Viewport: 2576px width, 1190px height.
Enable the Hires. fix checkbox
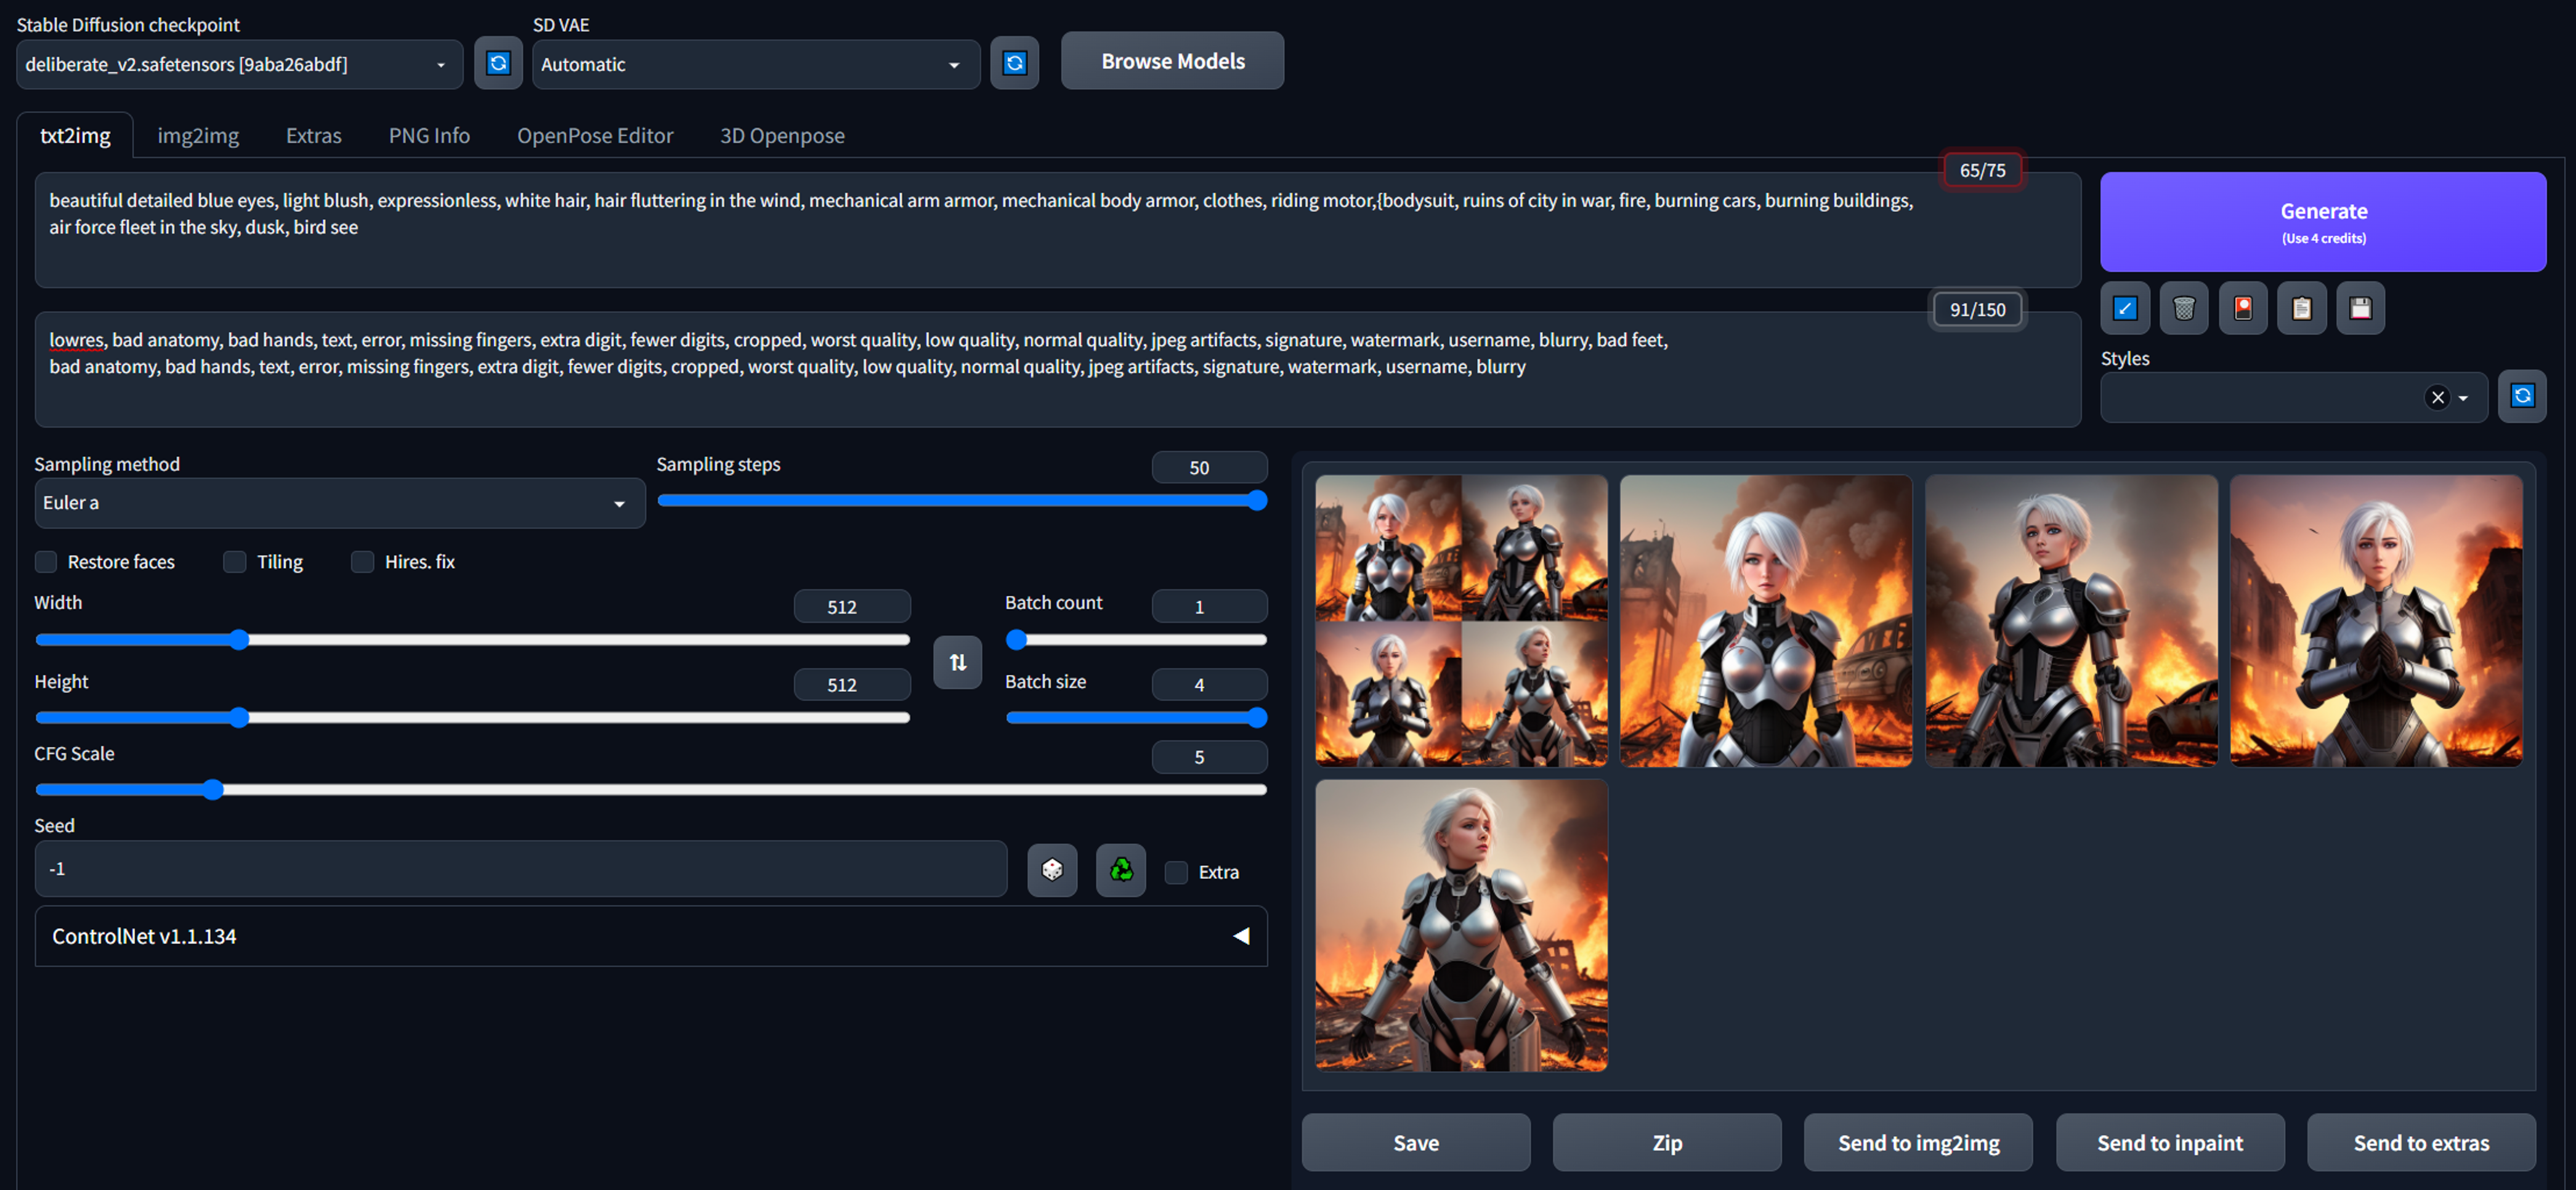pyautogui.click(x=363, y=562)
